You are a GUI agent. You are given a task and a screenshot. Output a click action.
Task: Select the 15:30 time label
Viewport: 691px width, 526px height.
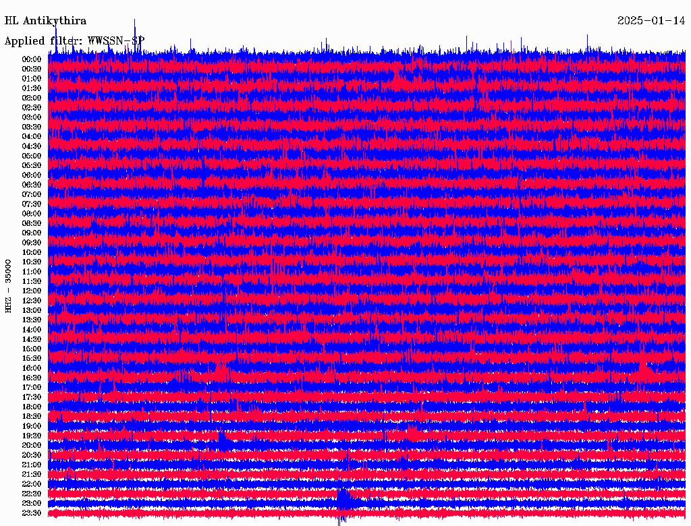click(x=32, y=359)
